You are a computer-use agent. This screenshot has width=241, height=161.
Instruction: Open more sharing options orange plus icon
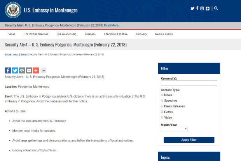pos(36,70)
